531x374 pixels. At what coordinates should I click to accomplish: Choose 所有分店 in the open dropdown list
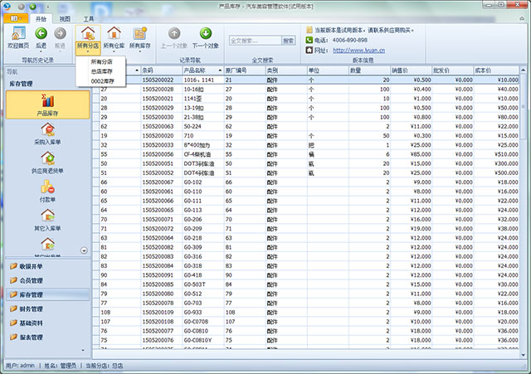click(x=101, y=62)
